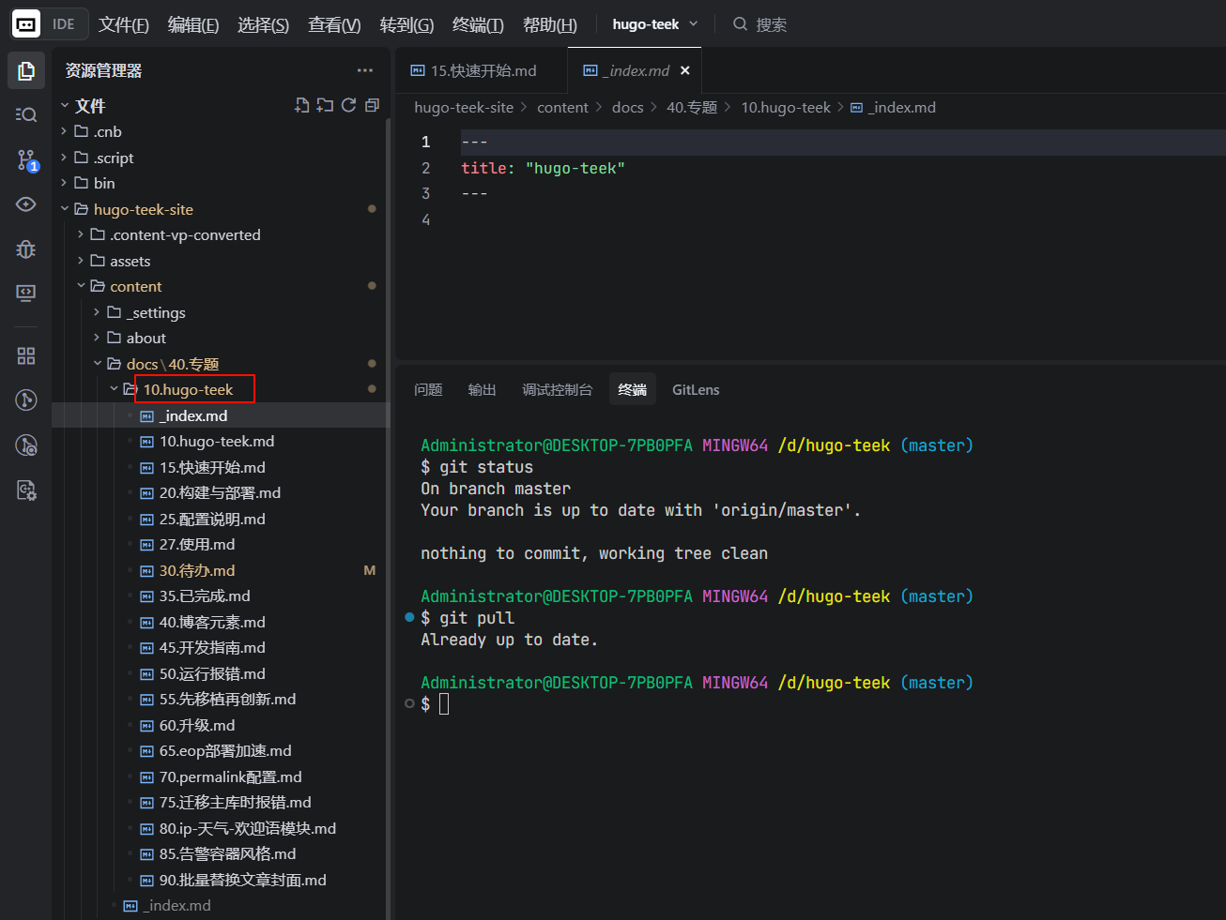Open the Source Control view with badge
The height and width of the screenshot is (920, 1226).
26,160
